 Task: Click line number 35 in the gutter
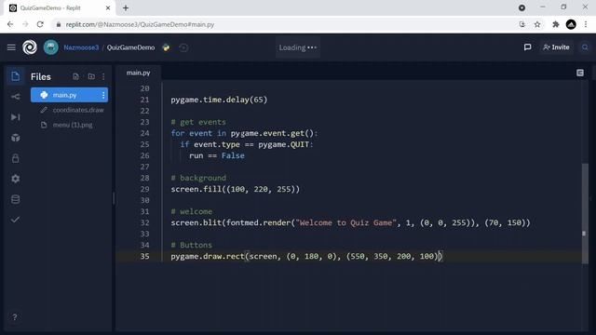[145, 257]
